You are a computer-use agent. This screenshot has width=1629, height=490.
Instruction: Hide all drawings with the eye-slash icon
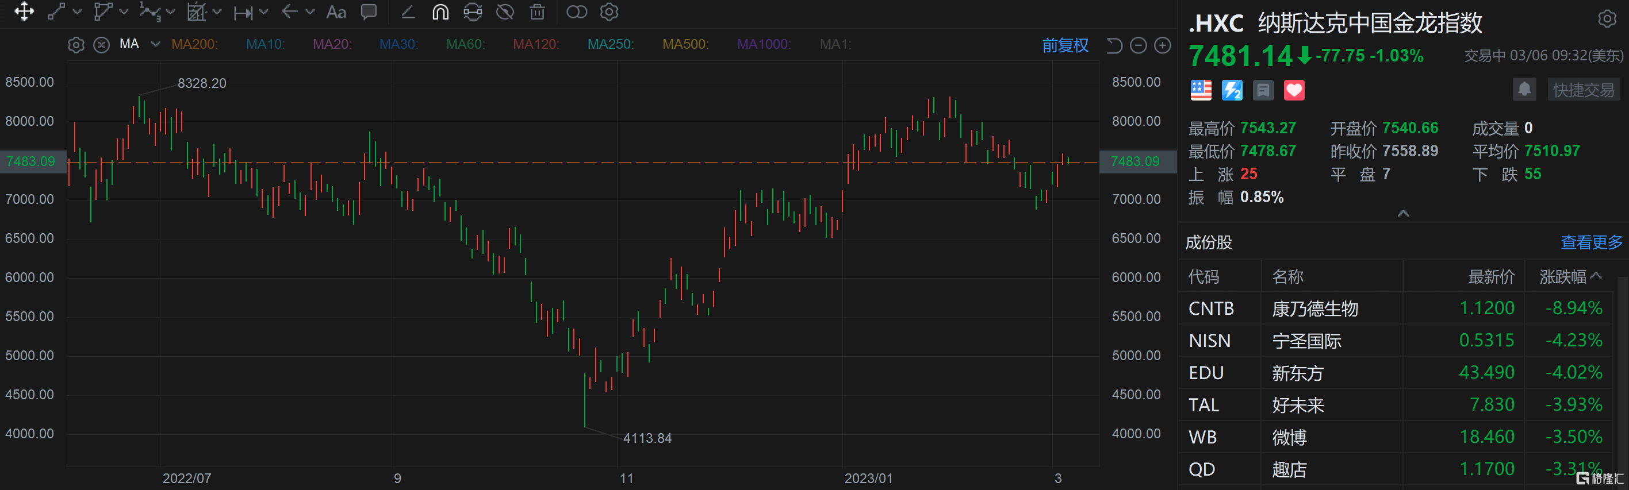pyautogui.click(x=505, y=11)
